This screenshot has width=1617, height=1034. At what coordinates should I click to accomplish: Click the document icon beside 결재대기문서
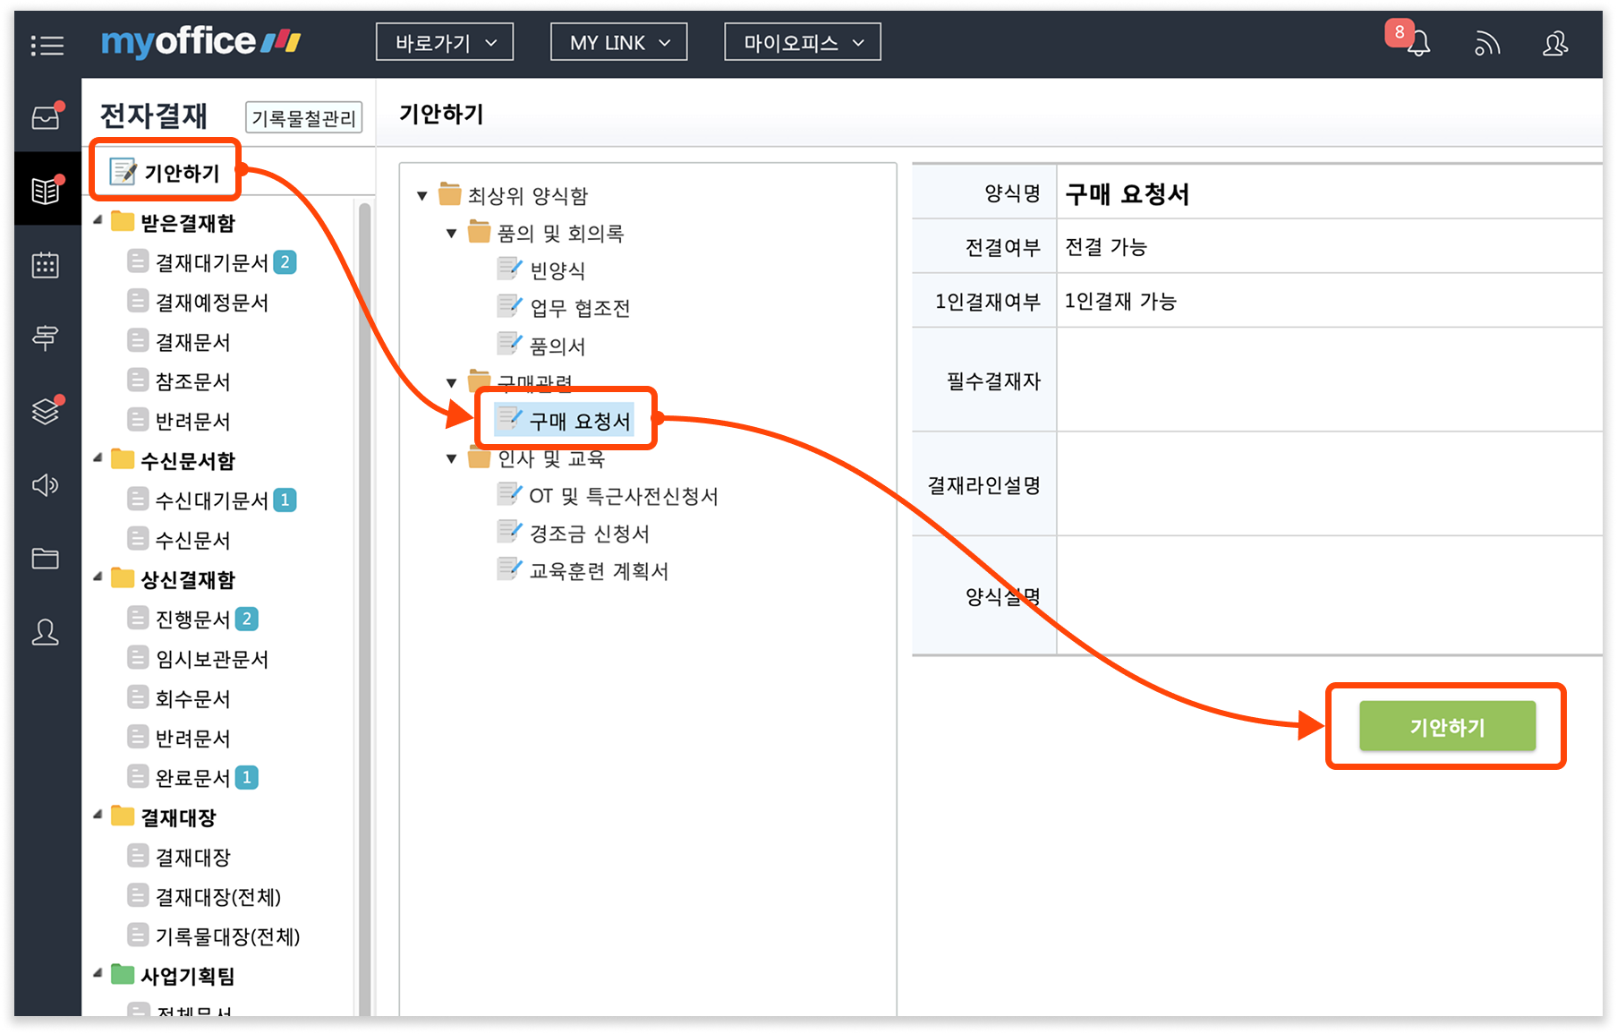pyautogui.click(x=138, y=261)
